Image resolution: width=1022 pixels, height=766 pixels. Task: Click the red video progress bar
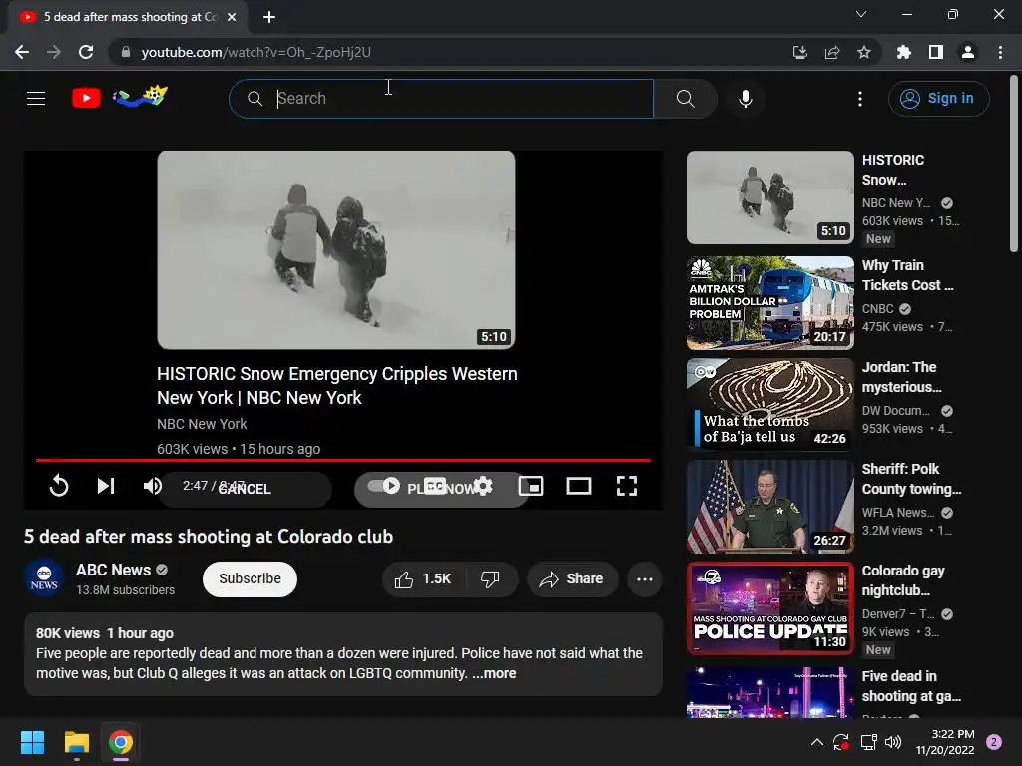pos(343,460)
